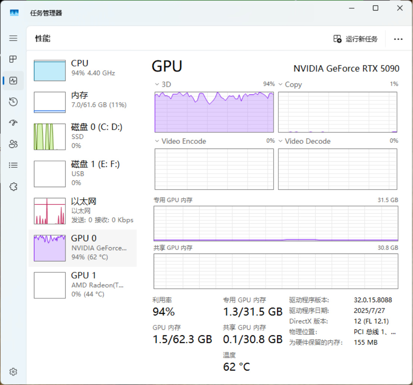Open the Services puzzle icon page
This screenshot has width=413, height=385.
13,187
